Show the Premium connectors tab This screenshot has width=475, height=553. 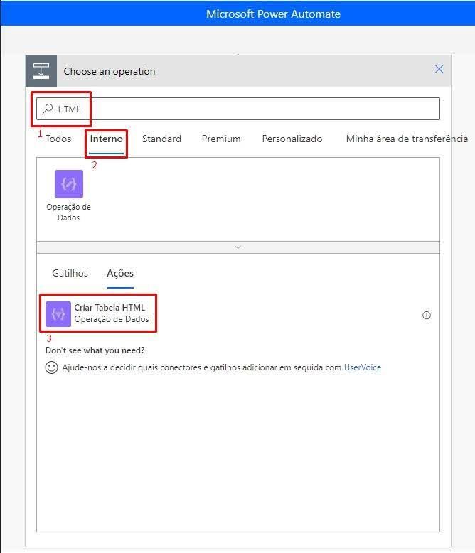[x=221, y=139]
